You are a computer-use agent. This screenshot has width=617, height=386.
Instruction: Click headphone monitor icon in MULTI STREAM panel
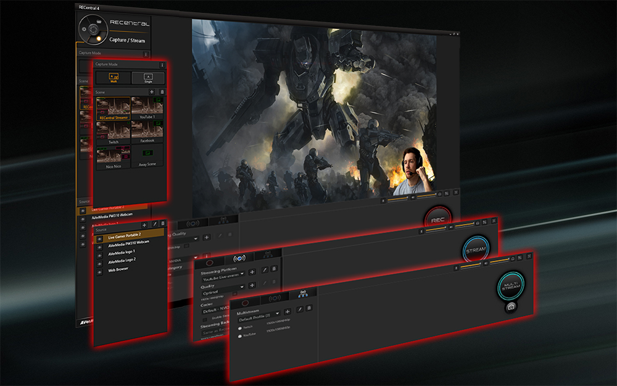tap(512, 259)
